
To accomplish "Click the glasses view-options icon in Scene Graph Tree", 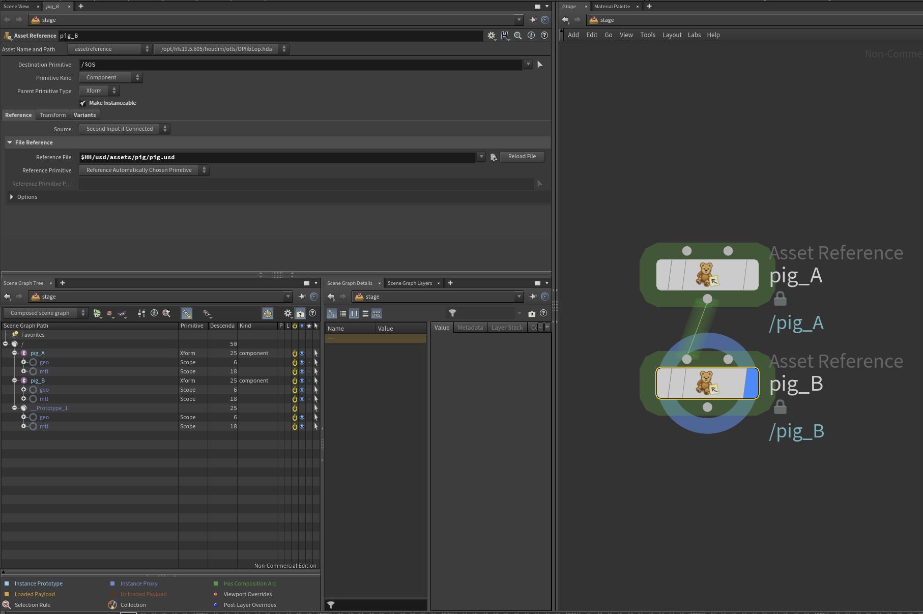I will coord(207,313).
